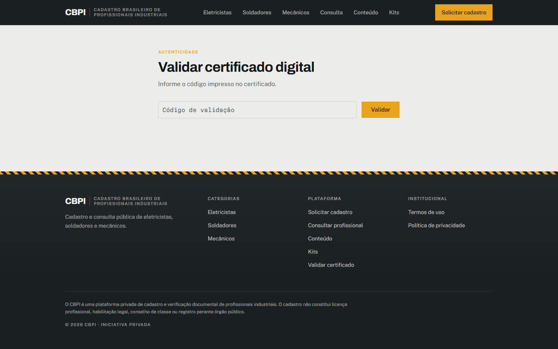Image resolution: width=558 pixels, height=349 pixels.
Task: Open the footer Kits link
Action: pos(313,252)
